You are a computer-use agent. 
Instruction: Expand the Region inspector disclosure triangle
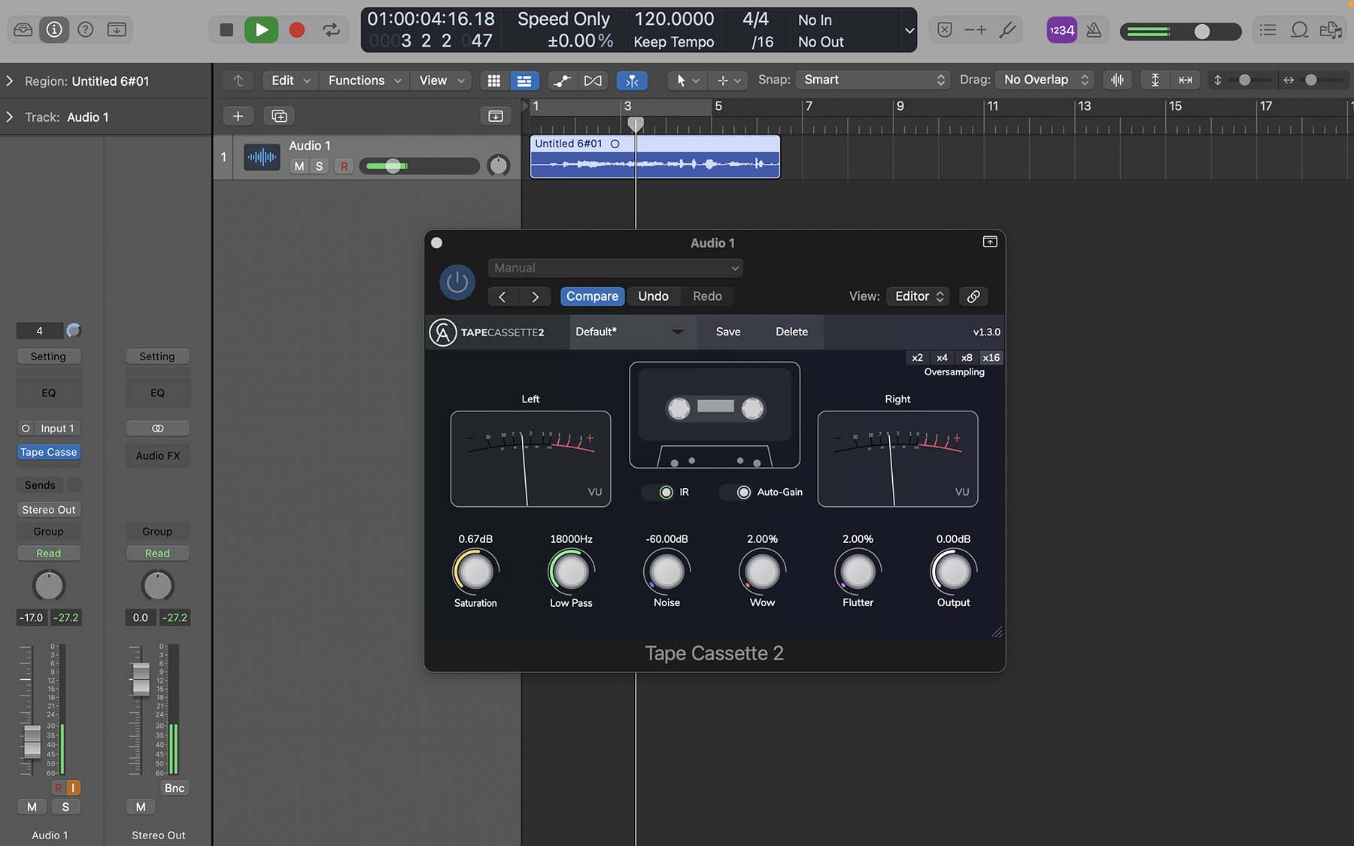pyautogui.click(x=10, y=81)
